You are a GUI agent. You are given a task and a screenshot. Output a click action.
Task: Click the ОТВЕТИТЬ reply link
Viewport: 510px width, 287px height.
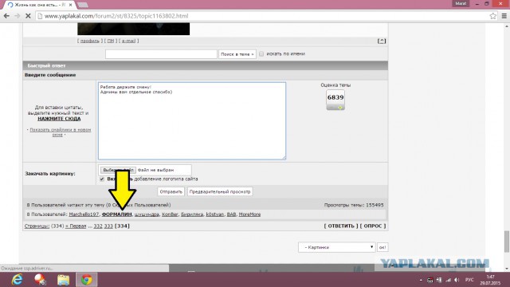pyautogui.click(x=341, y=226)
